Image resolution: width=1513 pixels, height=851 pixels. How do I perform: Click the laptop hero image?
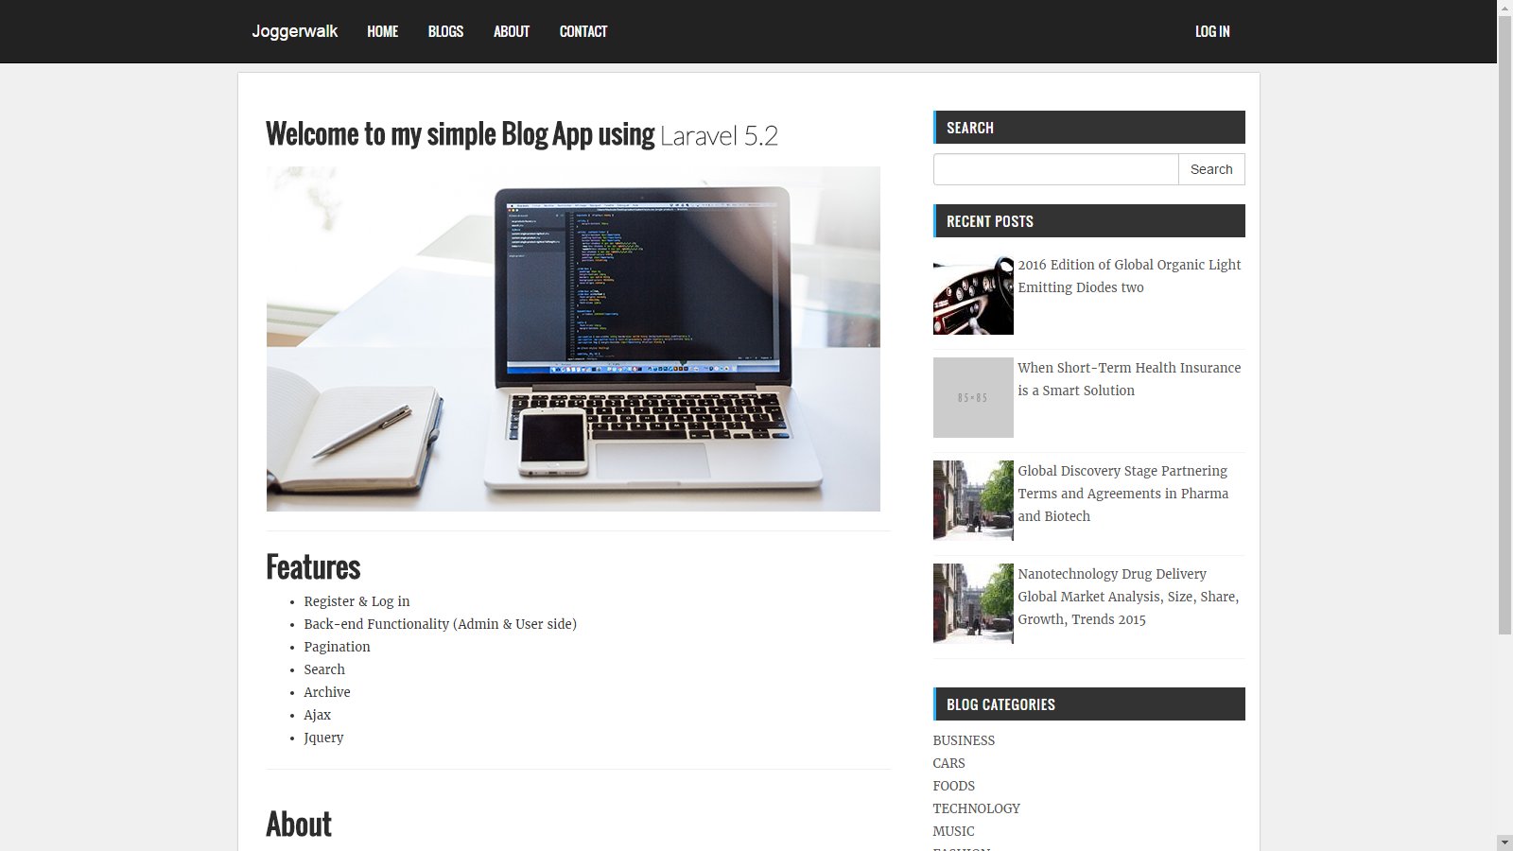point(573,339)
